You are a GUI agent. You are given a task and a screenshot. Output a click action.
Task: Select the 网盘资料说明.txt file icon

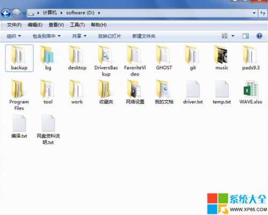(48, 123)
